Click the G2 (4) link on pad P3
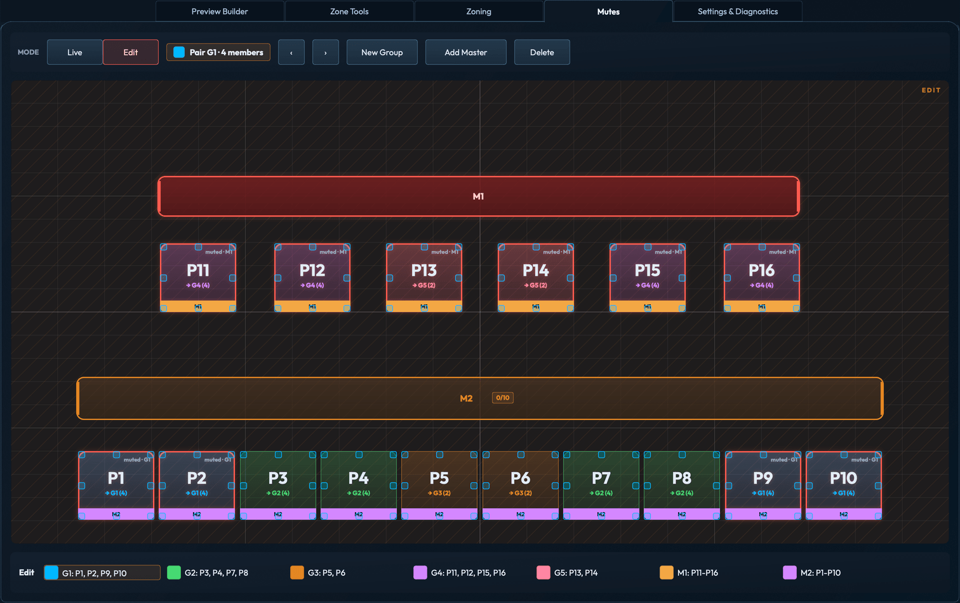960x603 pixels. 278,493
